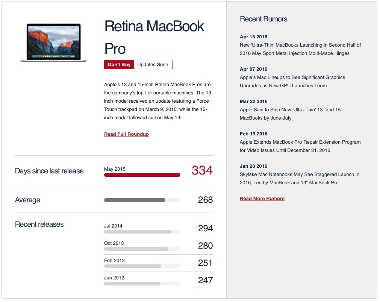Click the red May 2015 progress bar

click(142, 175)
